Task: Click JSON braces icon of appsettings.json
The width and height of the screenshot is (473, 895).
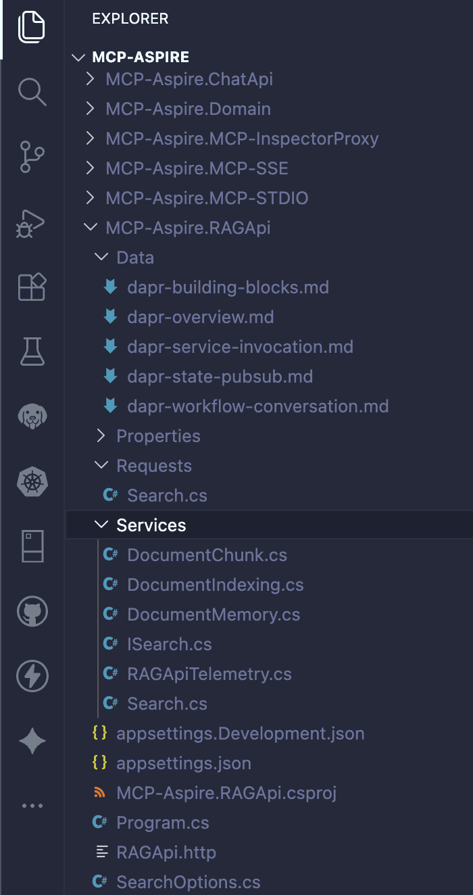Action: pyautogui.click(x=99, y=763)
